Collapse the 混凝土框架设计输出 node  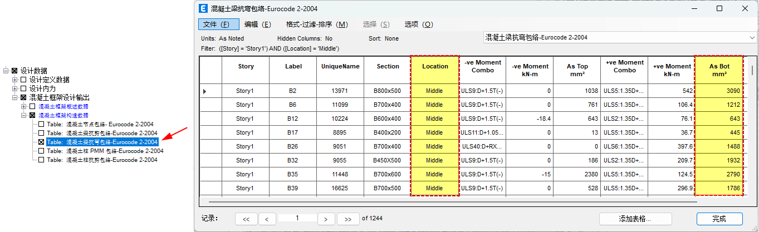pyautogui.click(x=14, y=97)
